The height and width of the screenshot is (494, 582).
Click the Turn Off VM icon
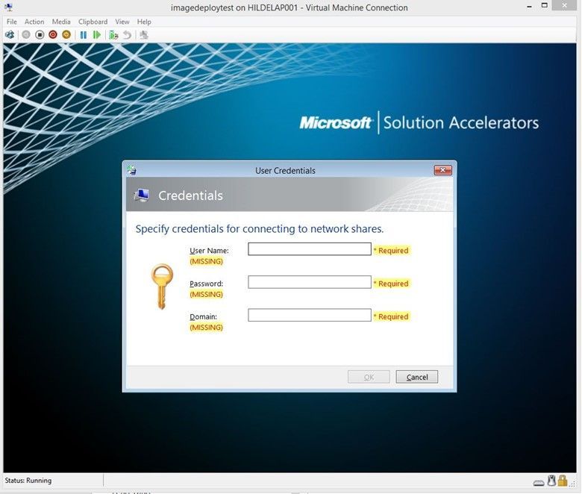(x=40, y=35)
